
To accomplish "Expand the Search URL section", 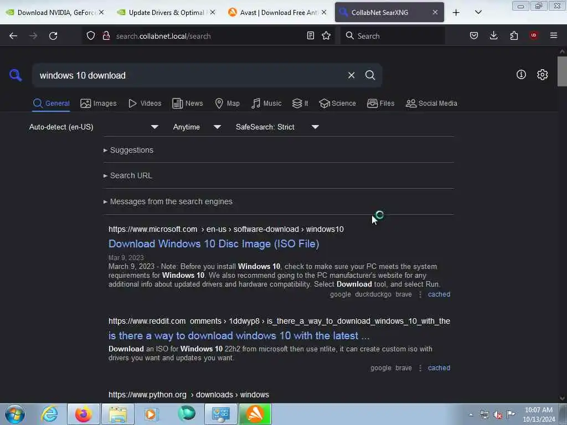I will 128,175.
